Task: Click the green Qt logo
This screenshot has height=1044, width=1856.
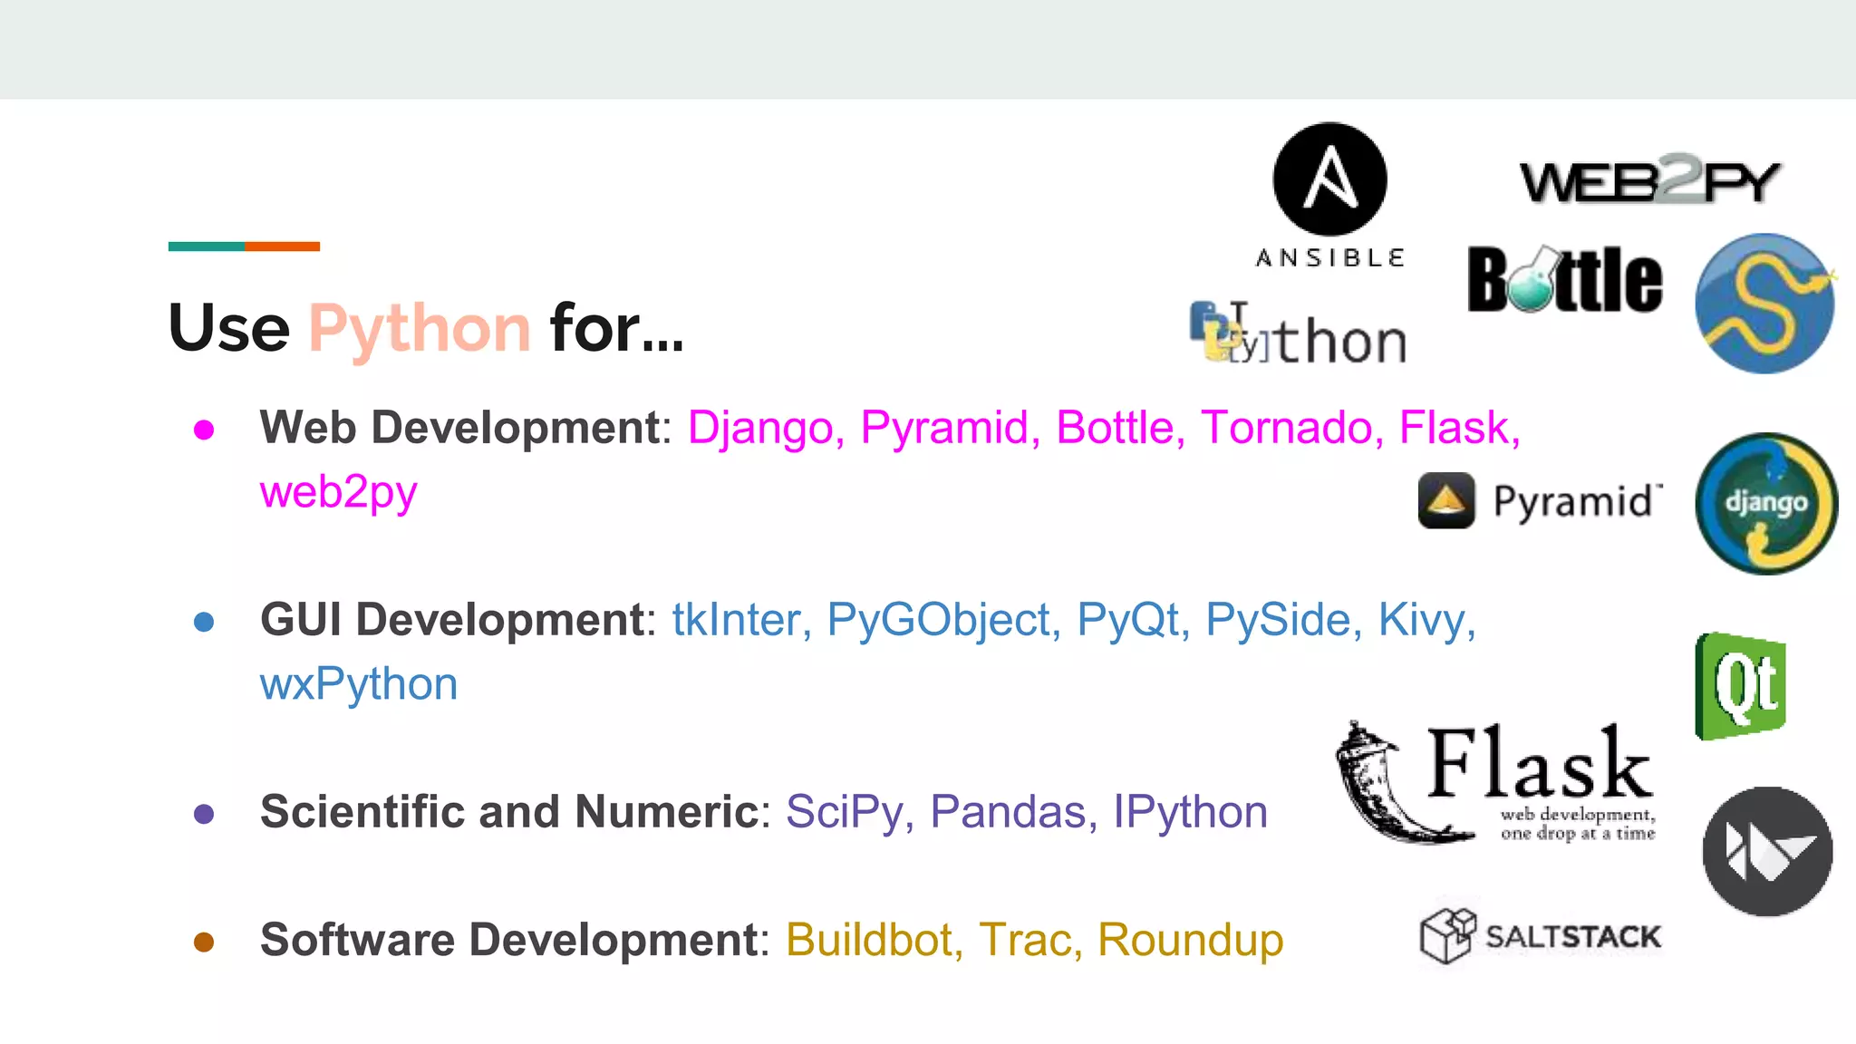Action: click(x=1740, y=686)
